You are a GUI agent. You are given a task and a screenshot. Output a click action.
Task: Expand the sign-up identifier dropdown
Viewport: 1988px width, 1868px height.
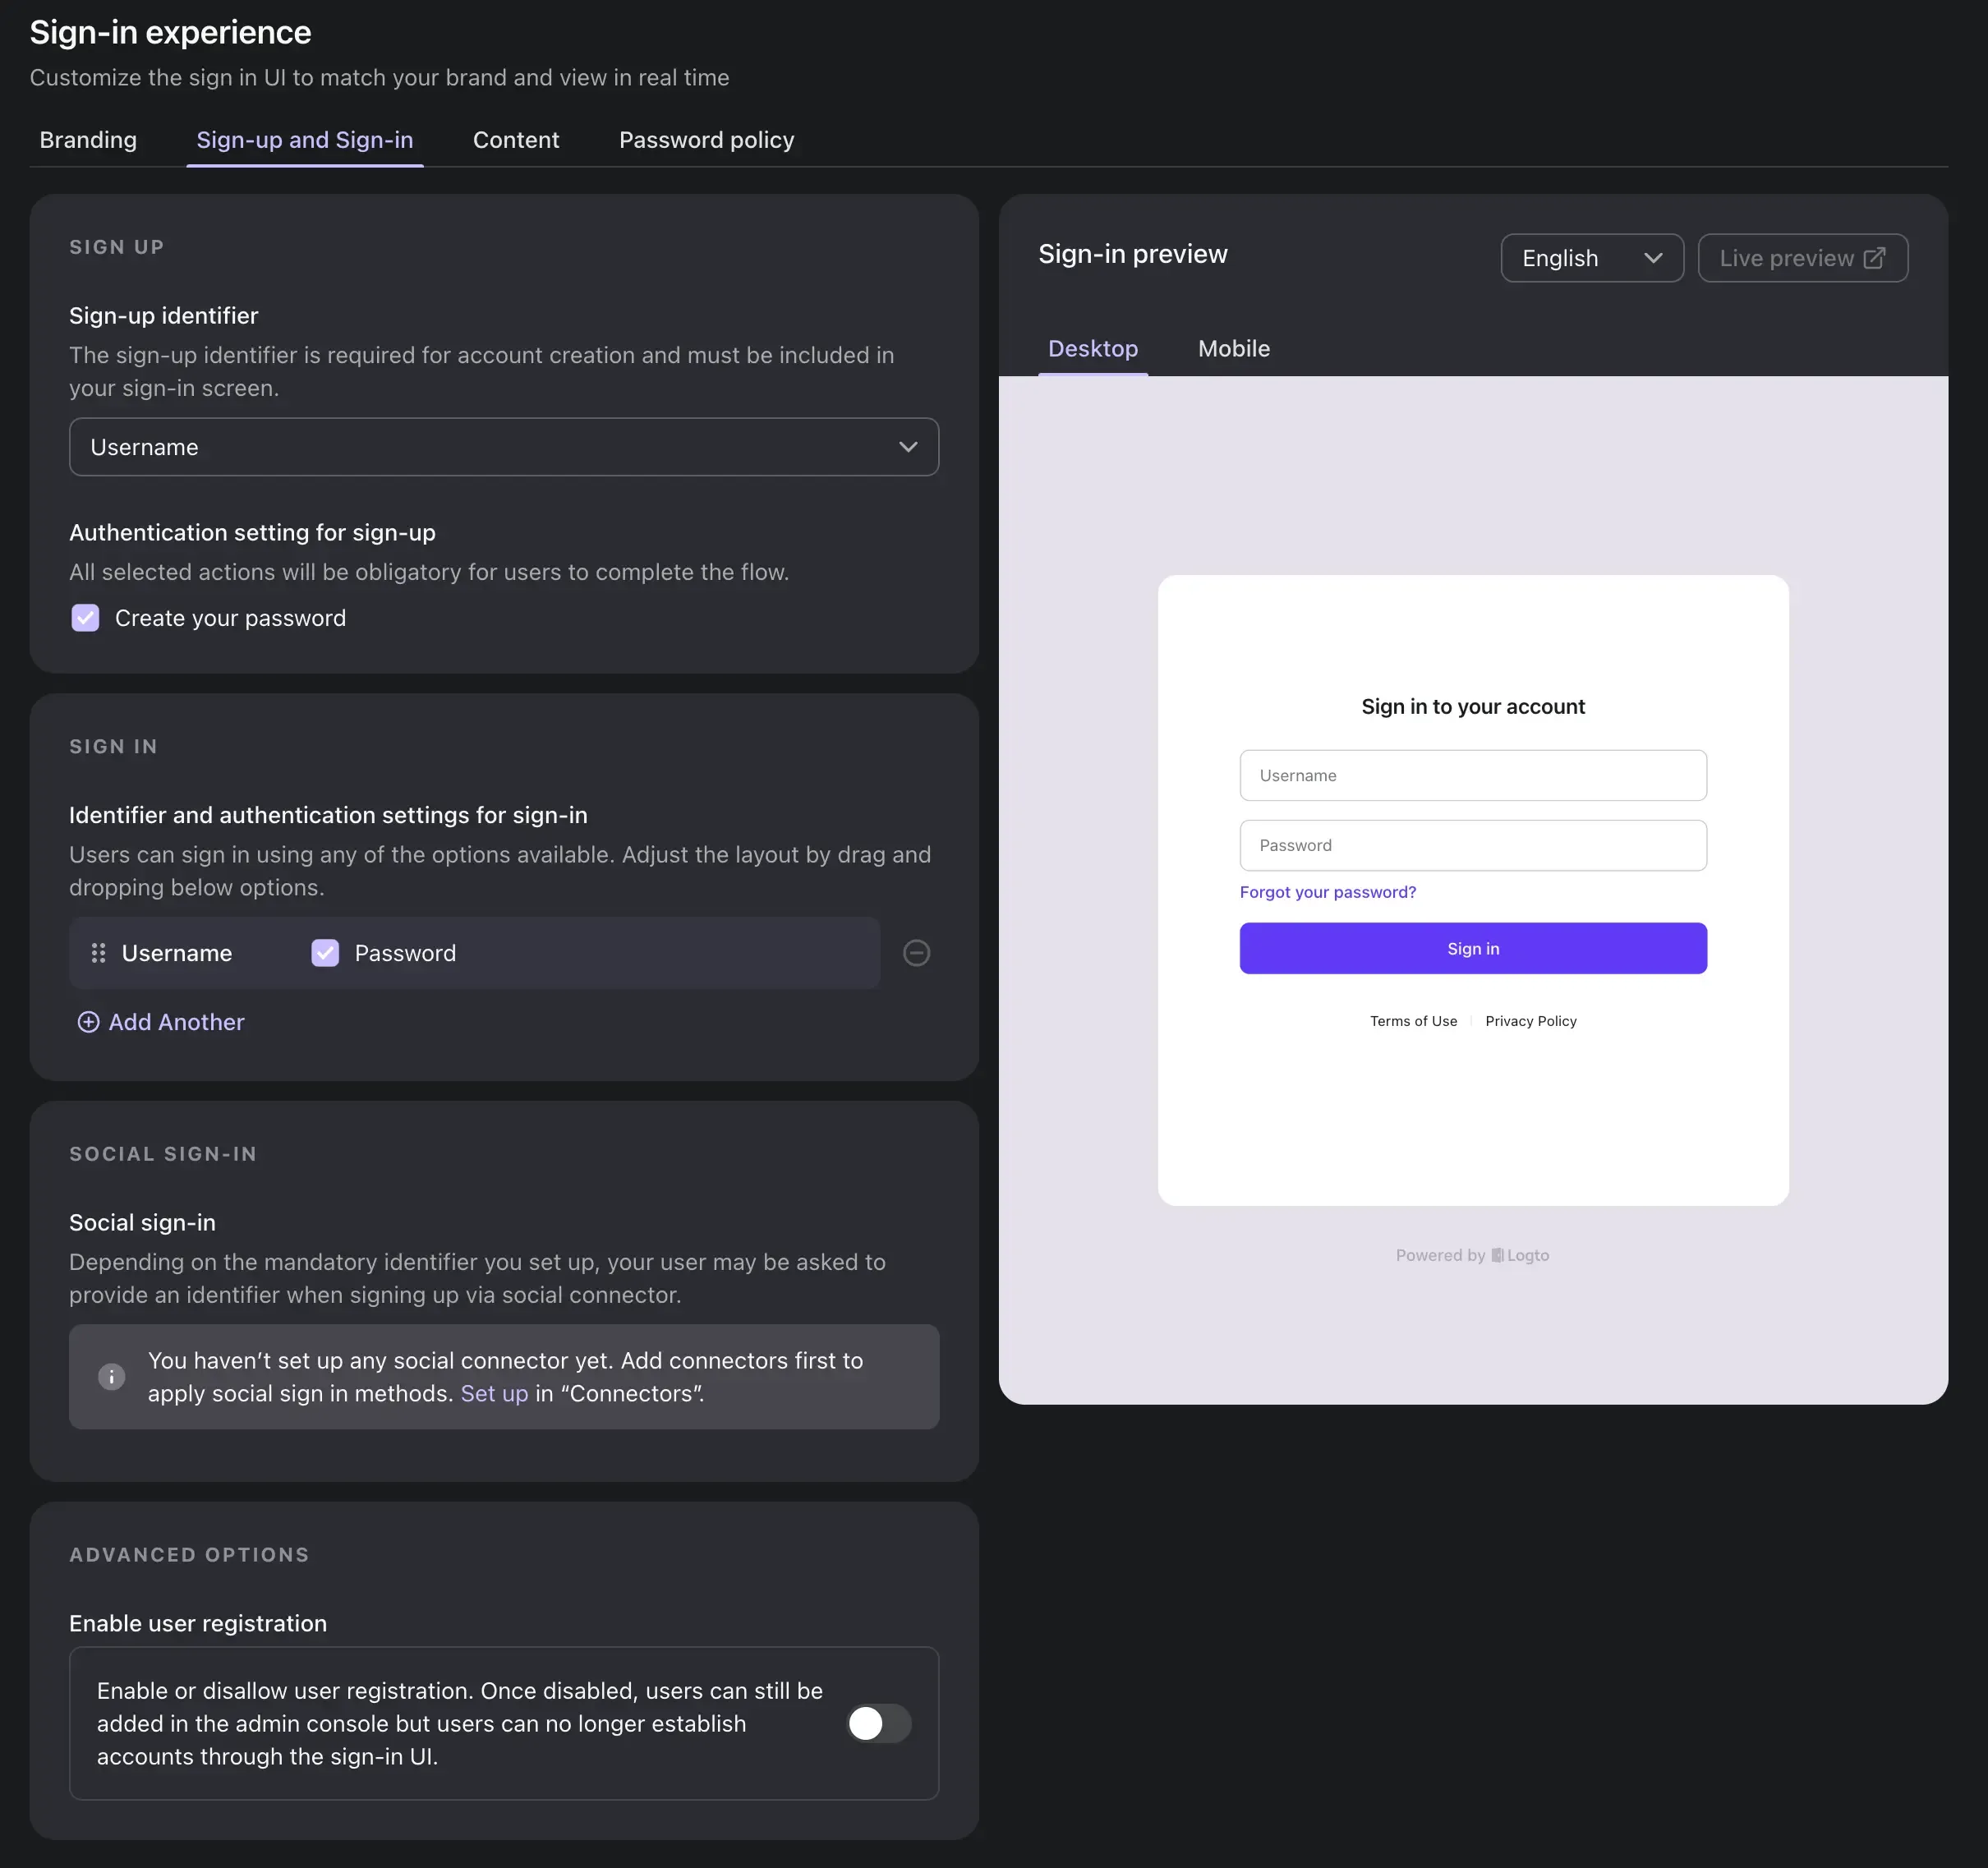point(504,446)
